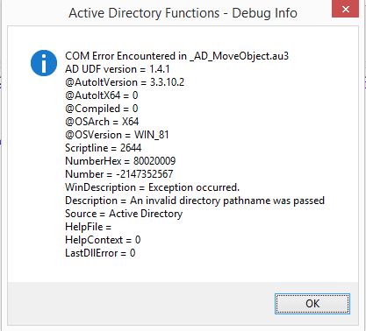Click the OK button
366x331 pixels.
click(x=312, y=304)
